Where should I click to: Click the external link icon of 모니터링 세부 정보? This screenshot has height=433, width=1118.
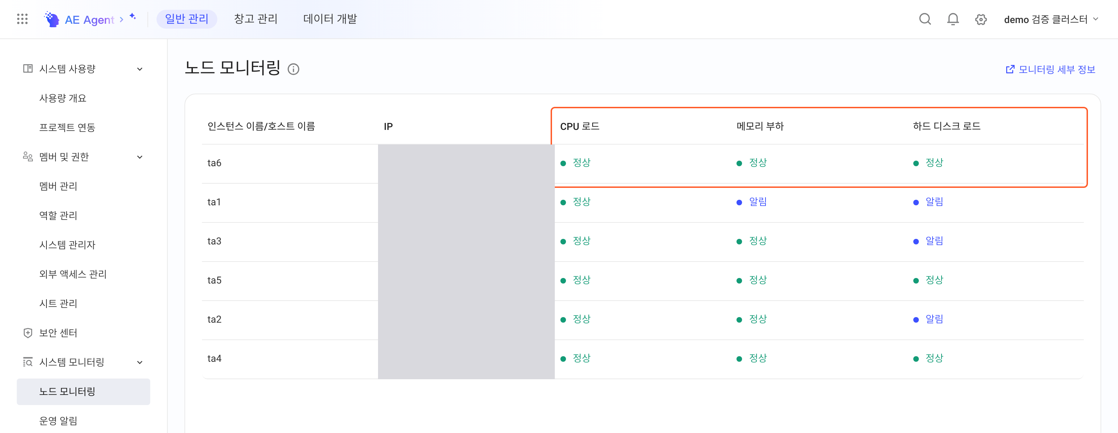click(x=1010, y=69)
